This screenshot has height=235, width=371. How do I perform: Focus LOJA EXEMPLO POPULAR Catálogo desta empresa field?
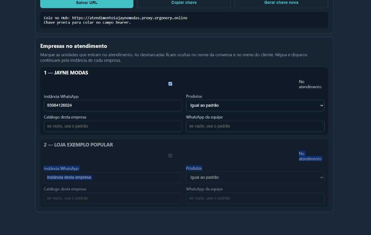113,198
